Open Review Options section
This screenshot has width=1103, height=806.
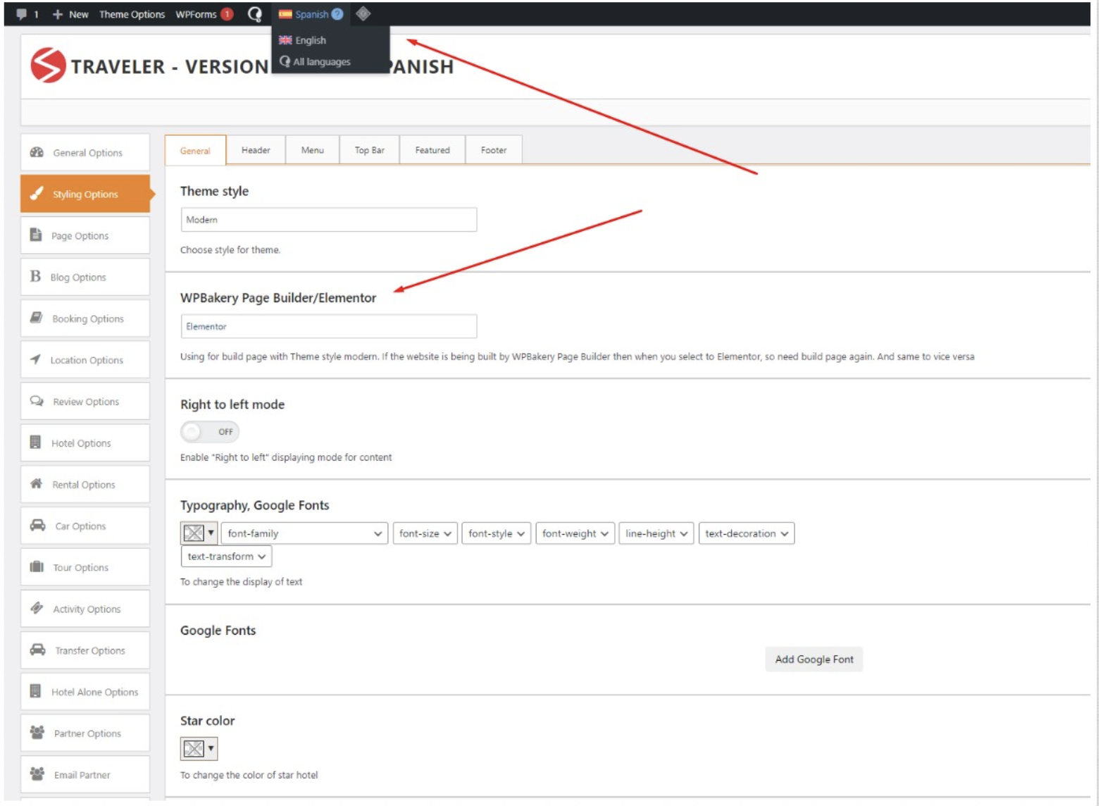pos(85,402)
